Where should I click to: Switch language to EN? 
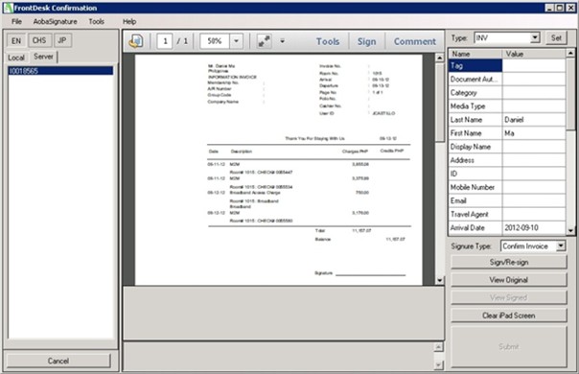(16, 40)
